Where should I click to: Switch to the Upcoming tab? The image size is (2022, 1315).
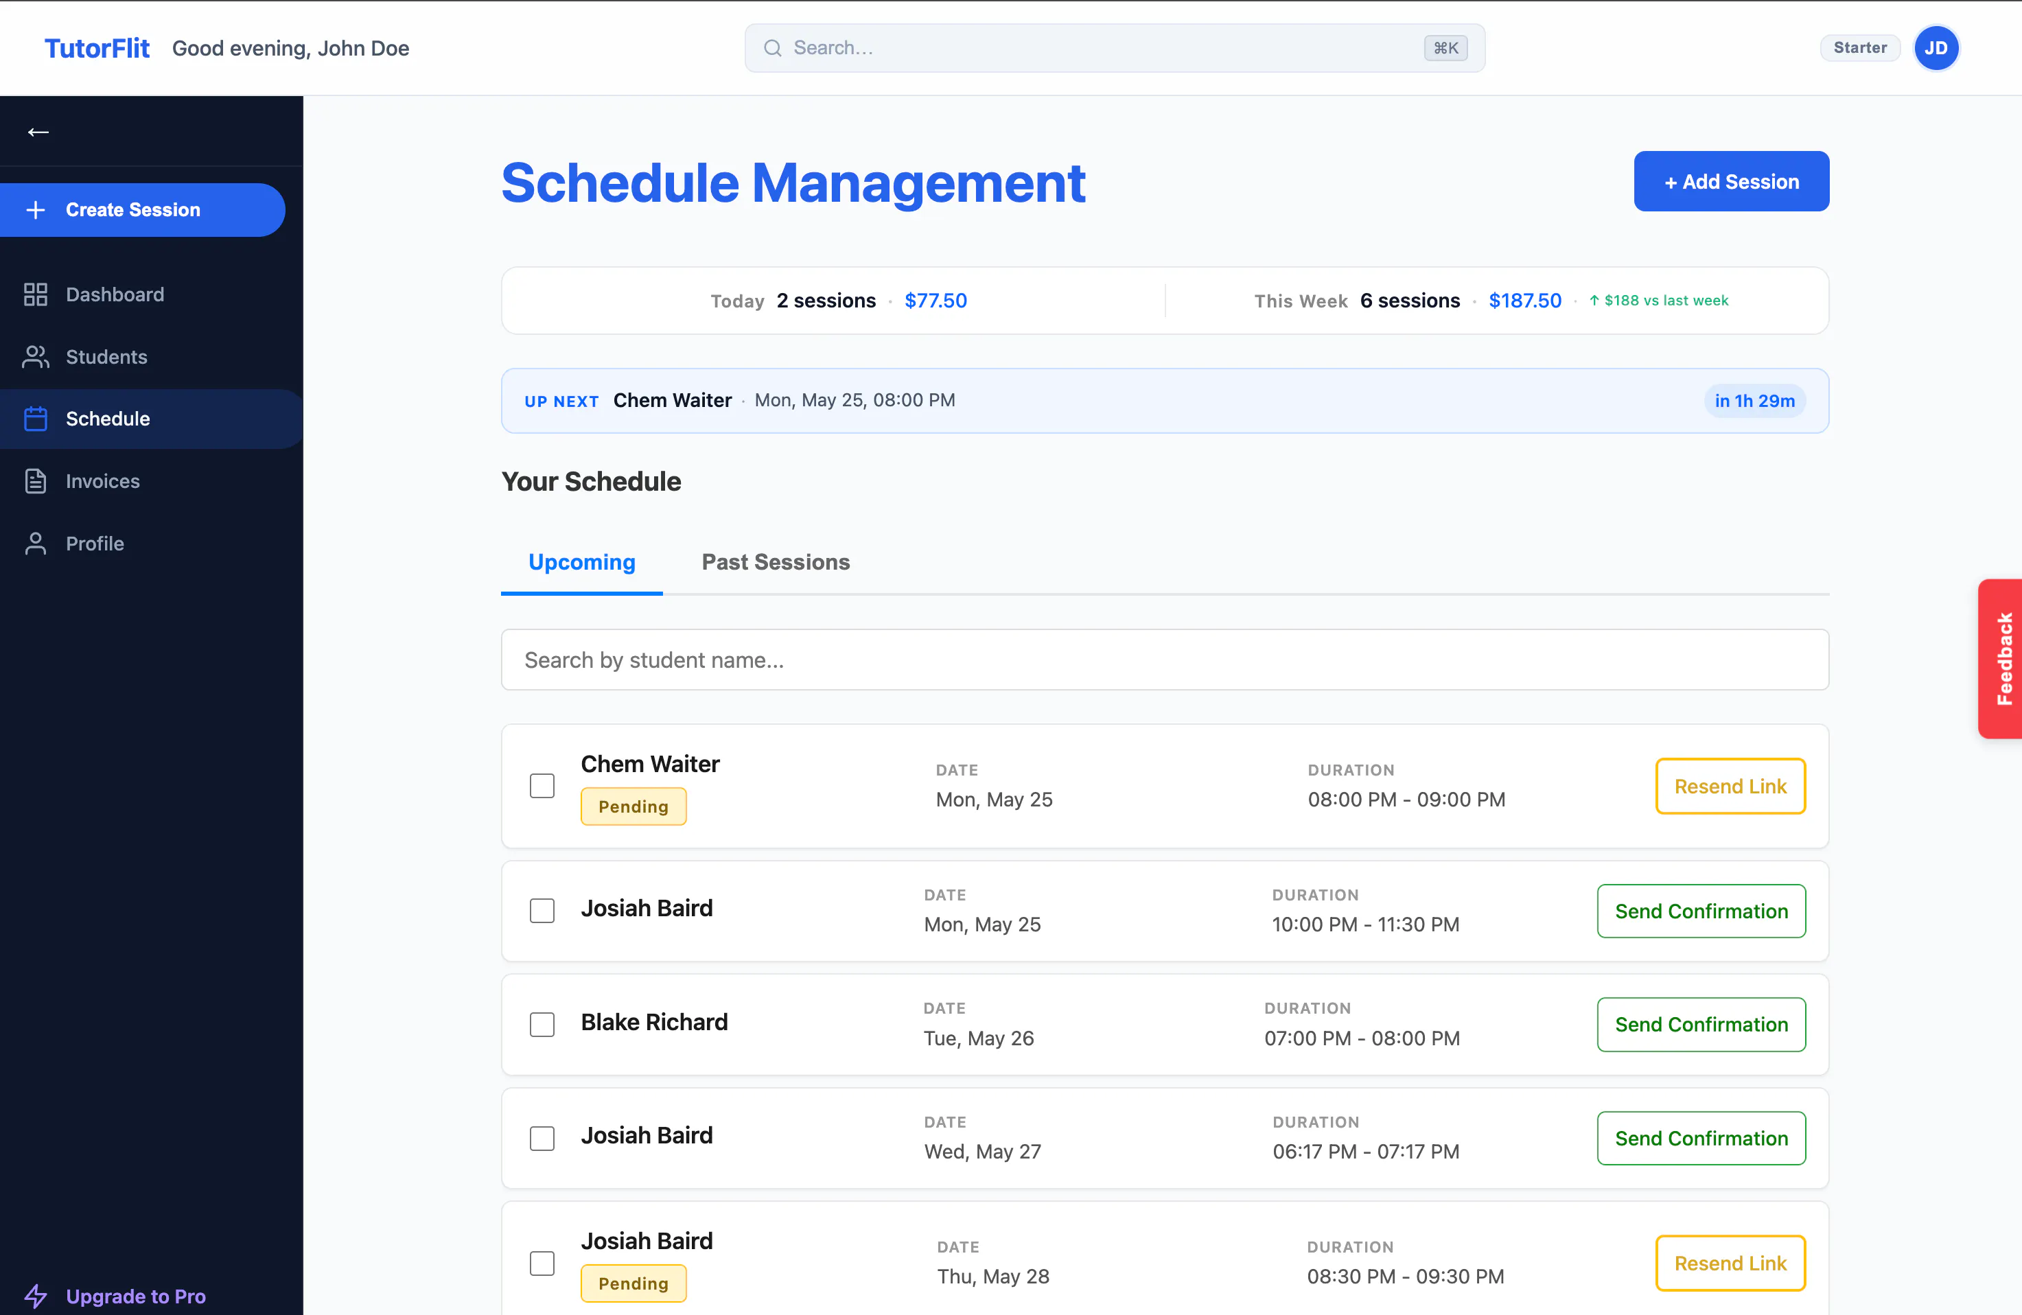(x=582, y=562)
